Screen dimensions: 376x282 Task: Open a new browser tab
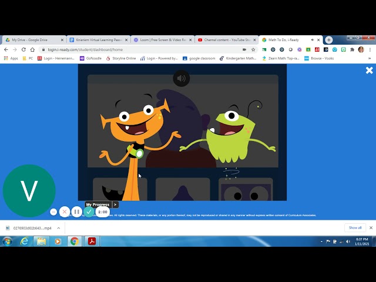pos(329,40)
